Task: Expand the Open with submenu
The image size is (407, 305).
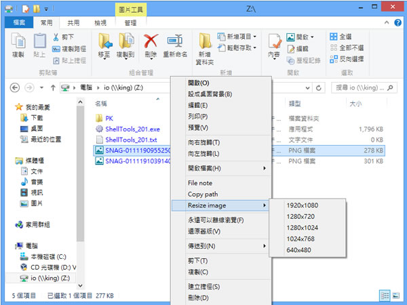Action: pos(222,168)
